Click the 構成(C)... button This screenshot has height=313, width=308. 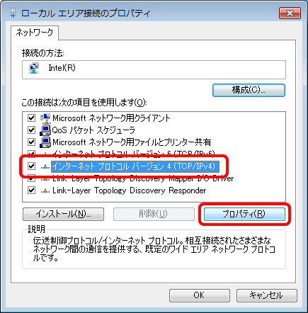(249, 90)
